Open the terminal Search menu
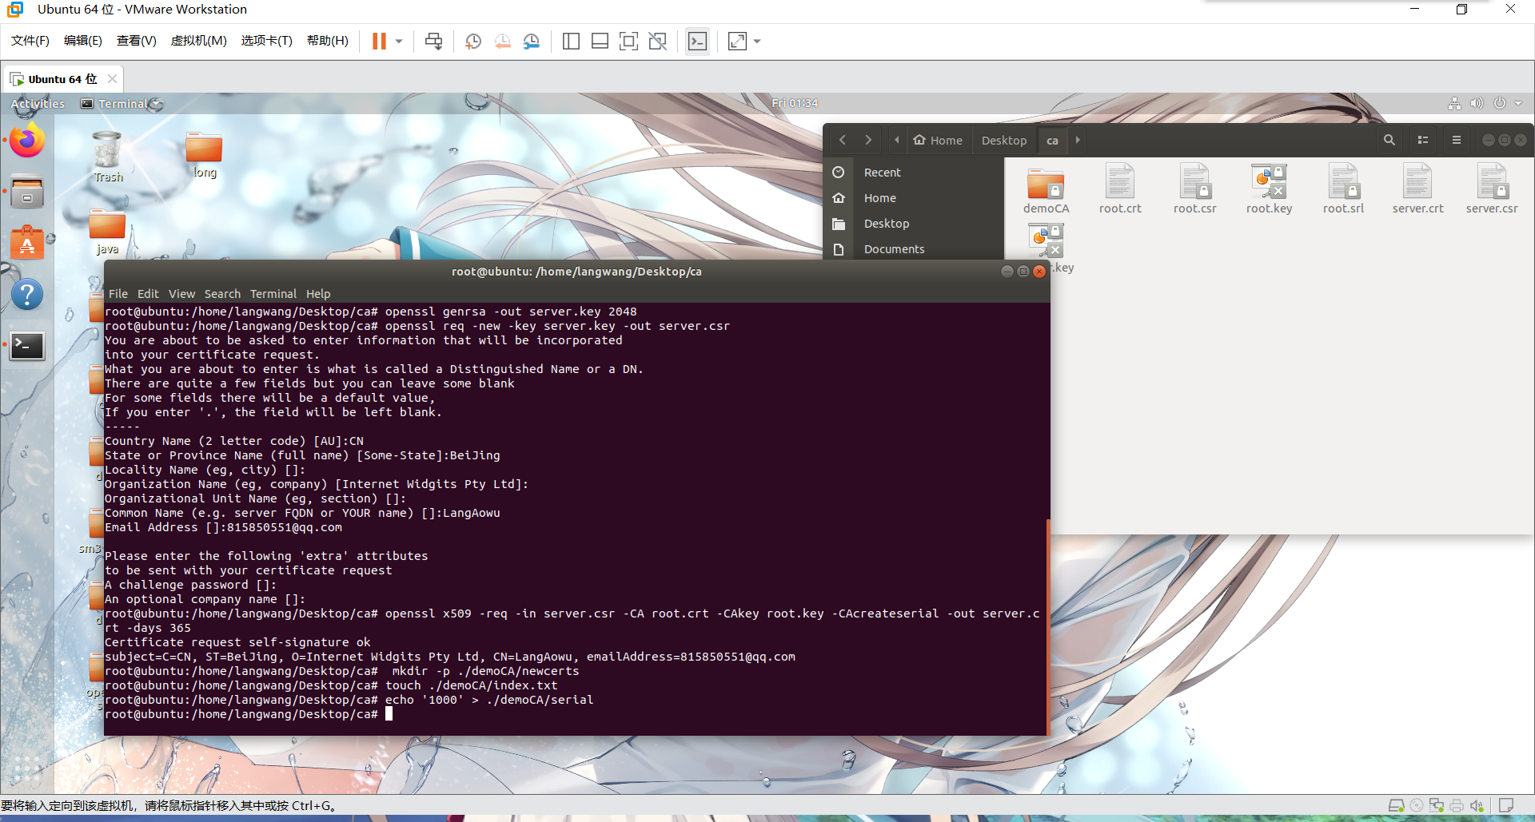1535x822 pixels. (x=222, y=294)
